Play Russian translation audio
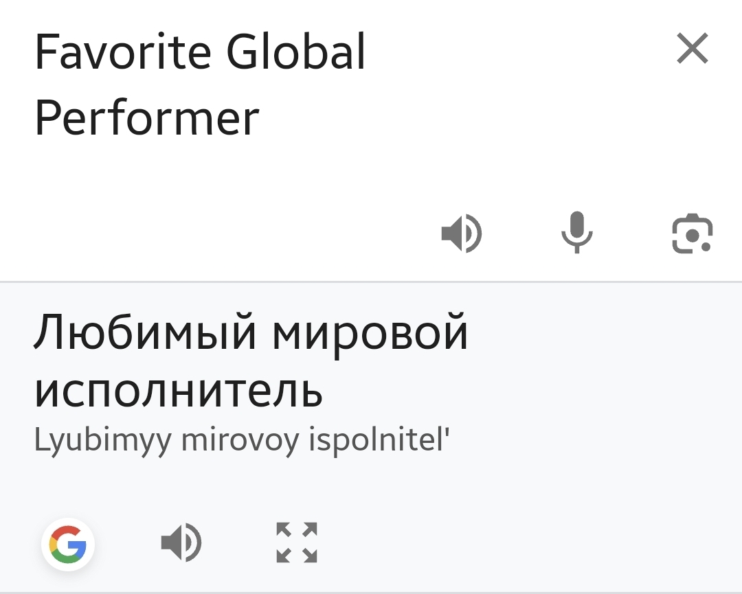Screen dimensions: 742x594 [181, 543]
